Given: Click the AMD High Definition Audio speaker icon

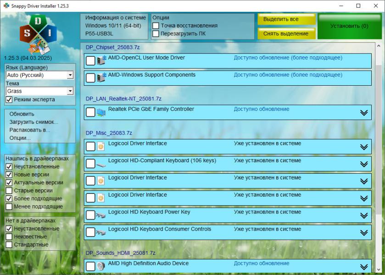Looking at the screenshot, I should coord(101,266).
